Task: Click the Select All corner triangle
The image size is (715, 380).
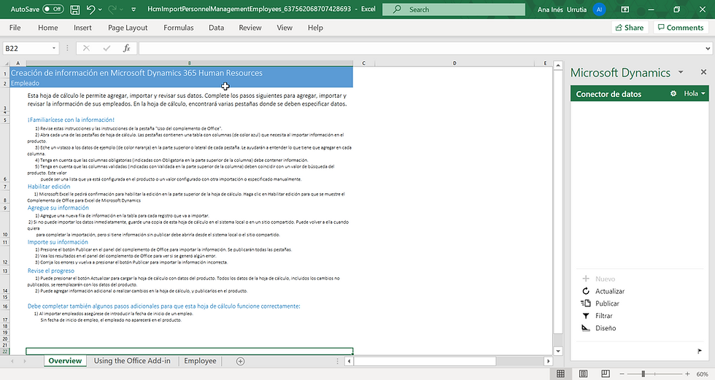Action: click(x=5, y=63)
